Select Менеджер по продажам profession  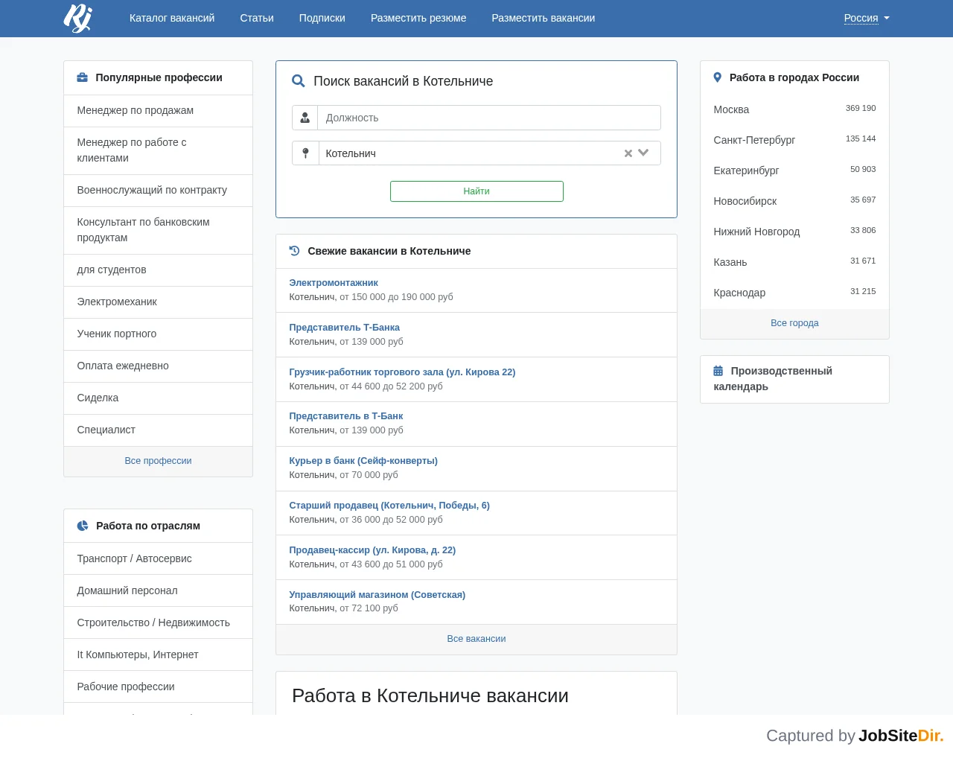[158, 110]
